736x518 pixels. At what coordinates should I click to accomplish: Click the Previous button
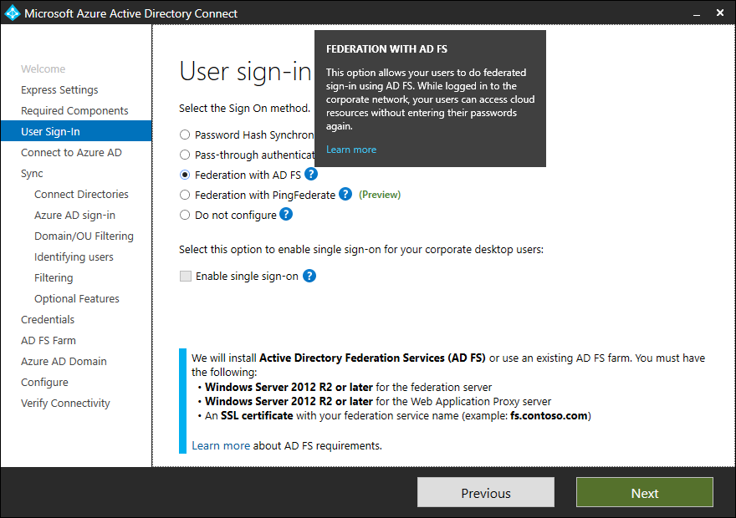485,492
